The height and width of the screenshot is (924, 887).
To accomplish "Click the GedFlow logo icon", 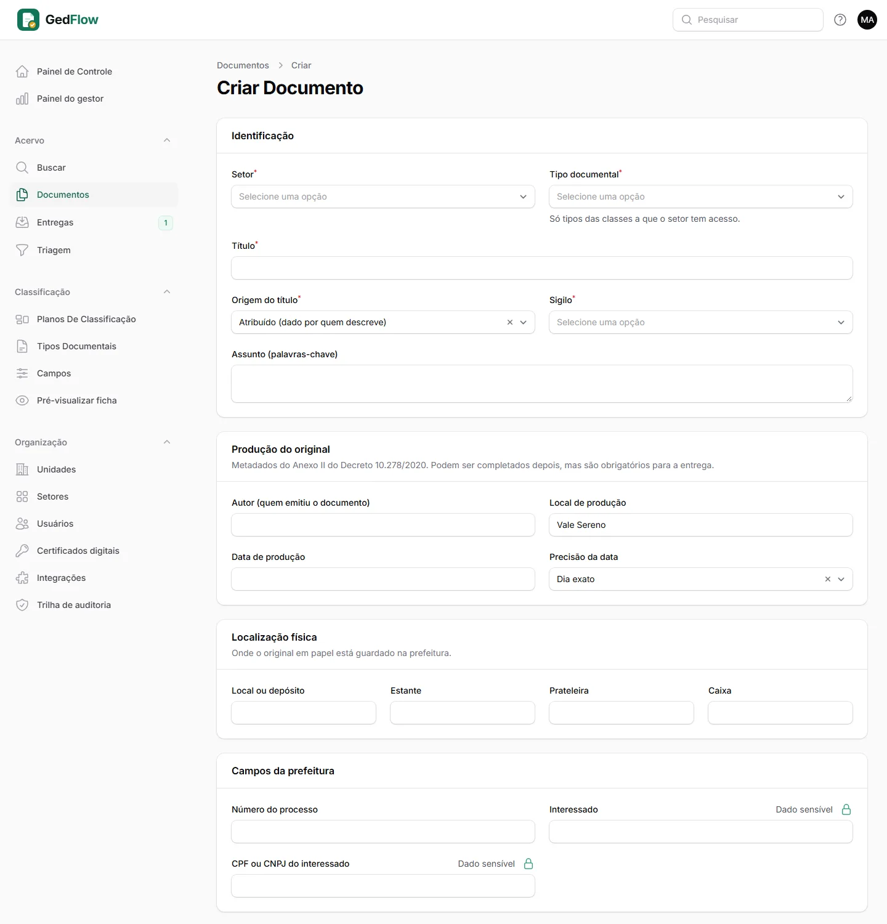I will 28,20.
